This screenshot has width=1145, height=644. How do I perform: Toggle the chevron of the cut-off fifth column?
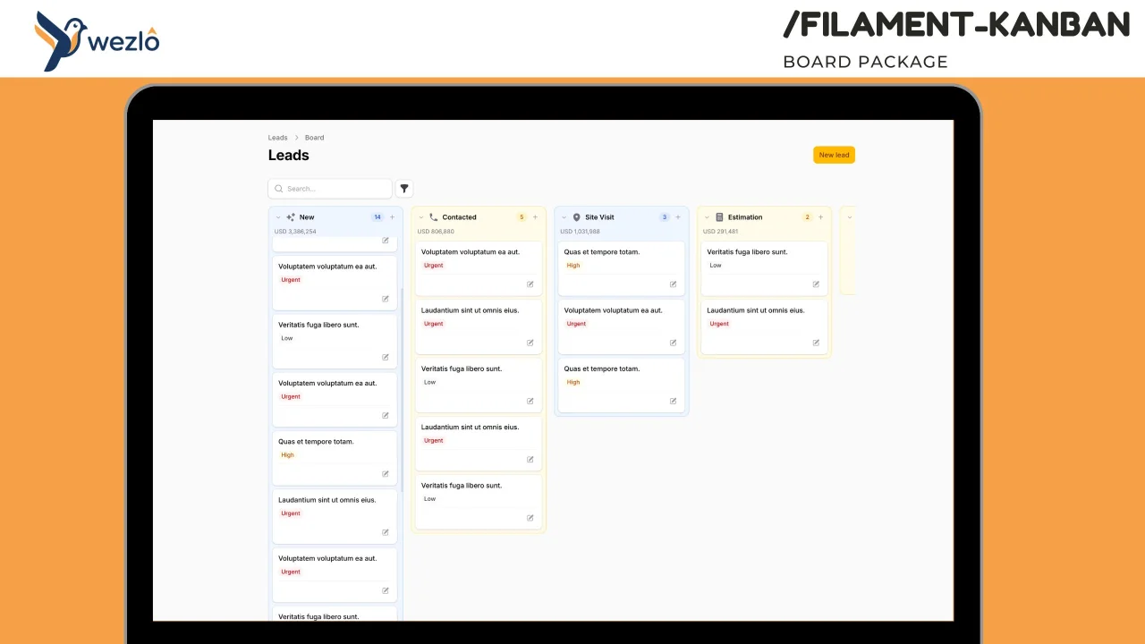click(x=850, y=217)
